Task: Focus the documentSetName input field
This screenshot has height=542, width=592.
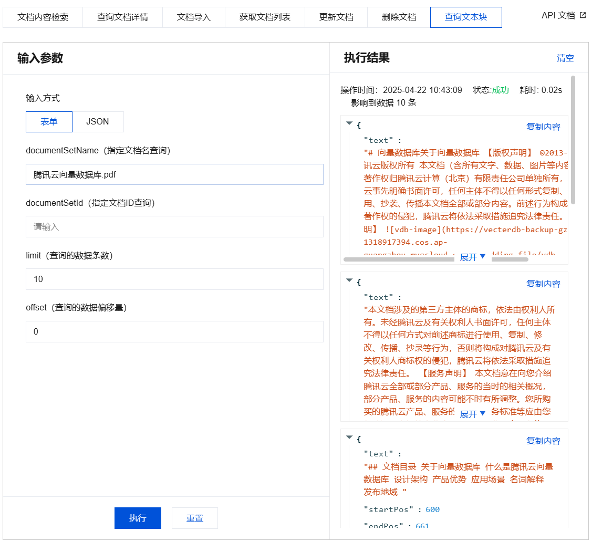Action: [174, 174]
